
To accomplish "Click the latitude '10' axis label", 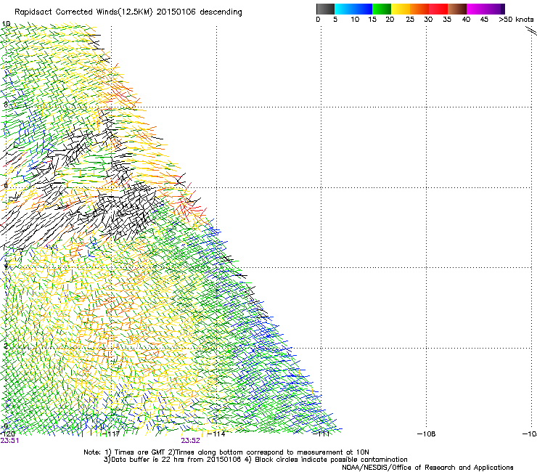I will (6, 24).
